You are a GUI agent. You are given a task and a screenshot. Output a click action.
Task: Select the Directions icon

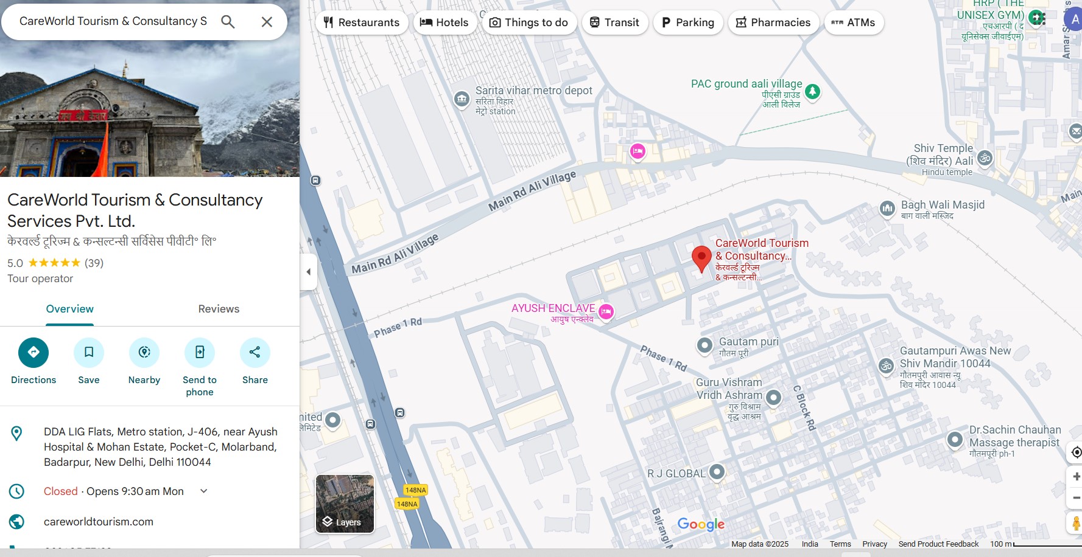click(33, 353)
